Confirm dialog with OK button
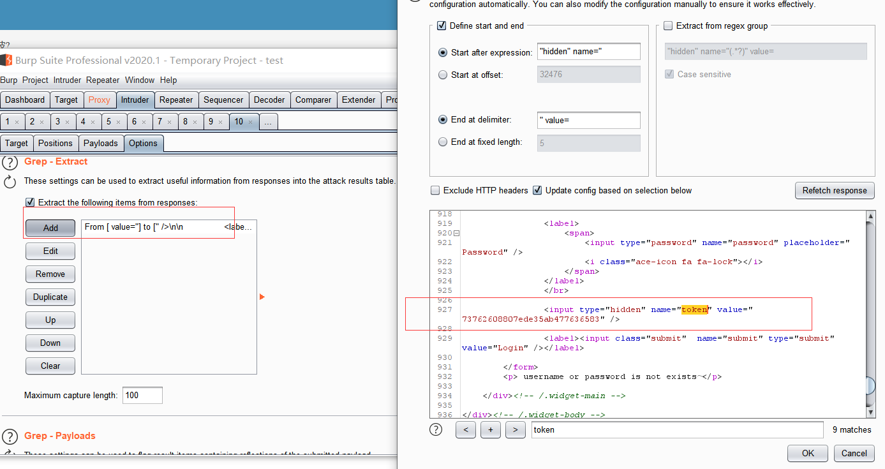Viewport: 885px width, 469px height. coord(808,453)
